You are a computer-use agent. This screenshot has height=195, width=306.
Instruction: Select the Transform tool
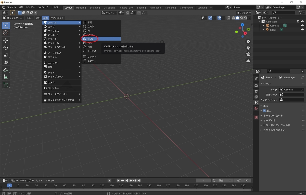(x=6, y=62)
